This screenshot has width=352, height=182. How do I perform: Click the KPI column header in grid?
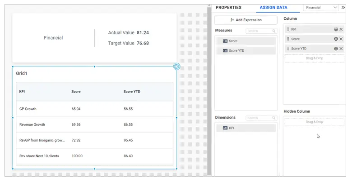(22, 91)
